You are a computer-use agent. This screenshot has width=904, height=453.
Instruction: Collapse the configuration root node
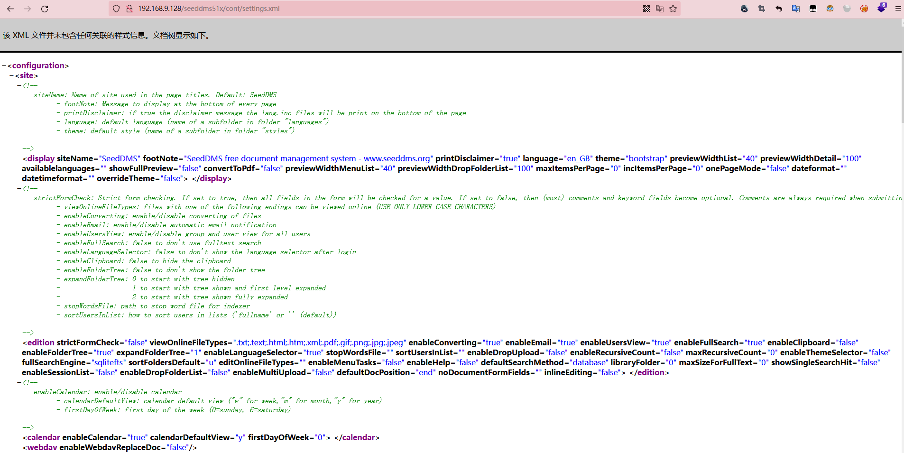(x=4, y=65)
